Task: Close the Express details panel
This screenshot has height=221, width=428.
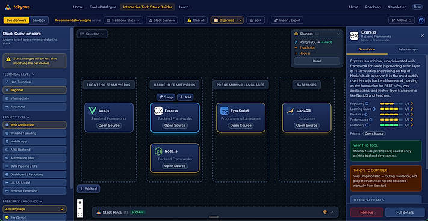Action: pyautogui.click(x=422, y=35)
